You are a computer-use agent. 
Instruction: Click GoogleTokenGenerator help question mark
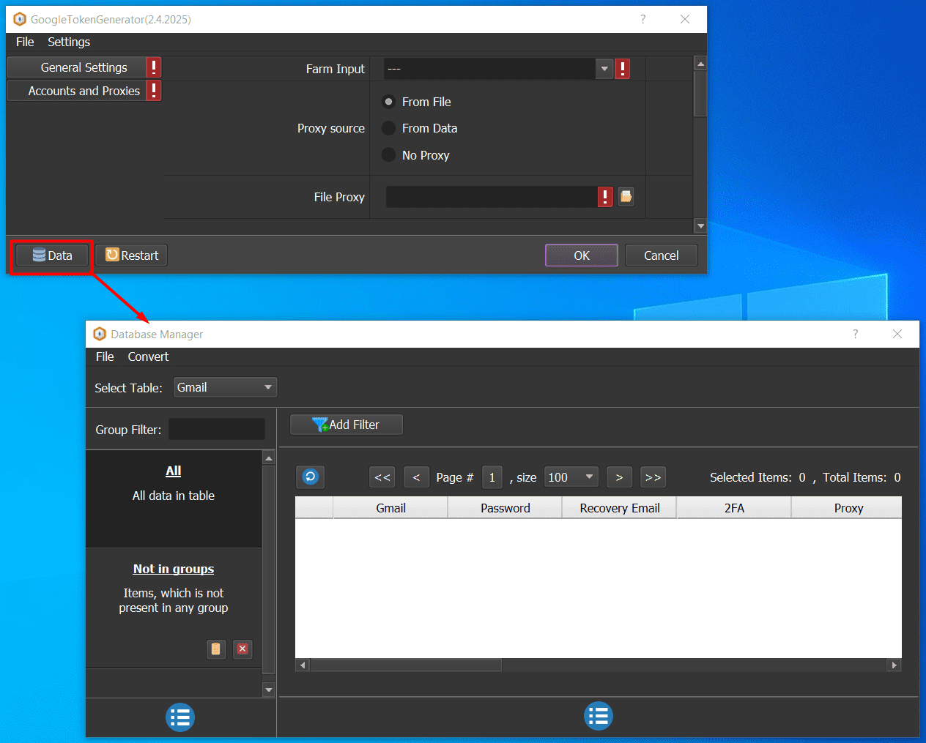[642, 19]
